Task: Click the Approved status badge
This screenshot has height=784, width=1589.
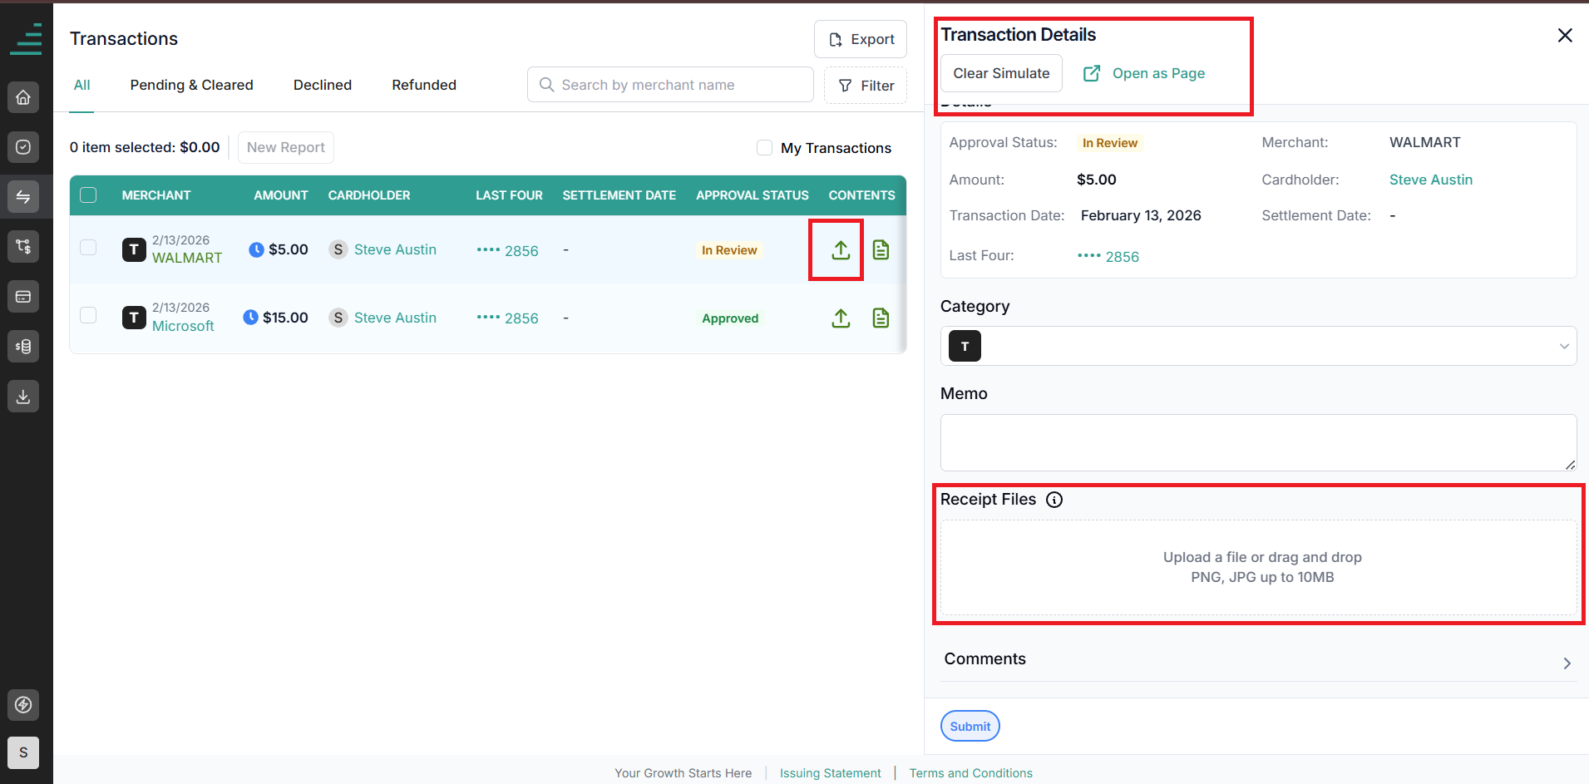Action: 730,318
